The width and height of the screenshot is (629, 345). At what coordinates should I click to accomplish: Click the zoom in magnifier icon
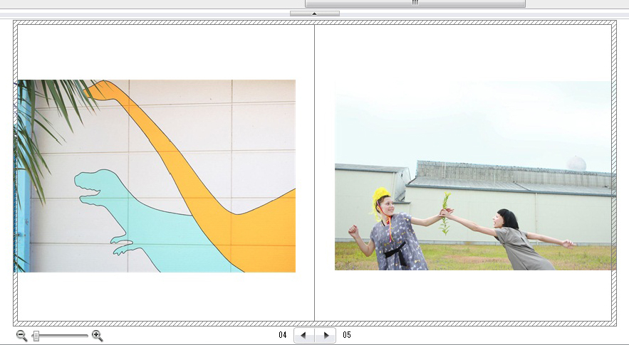click(x=97, y=336)
